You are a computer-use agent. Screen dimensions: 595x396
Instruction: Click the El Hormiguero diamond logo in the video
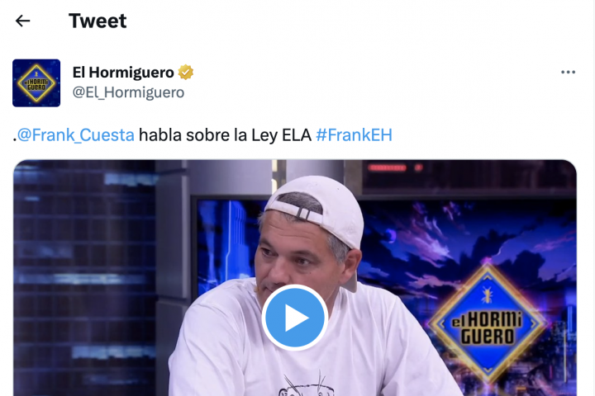coord(488,322)
